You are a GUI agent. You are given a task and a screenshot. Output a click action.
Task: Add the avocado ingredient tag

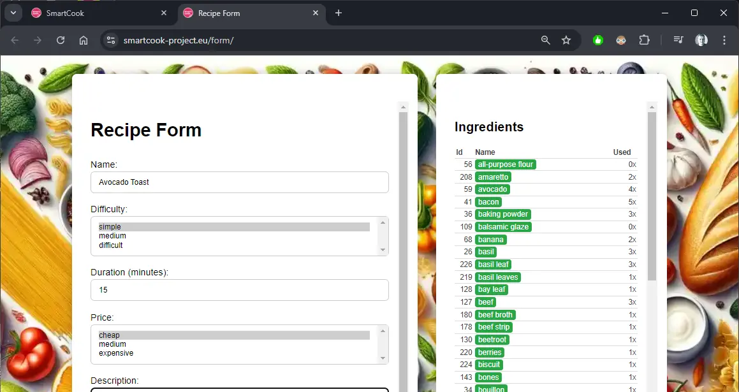(492, 189)
